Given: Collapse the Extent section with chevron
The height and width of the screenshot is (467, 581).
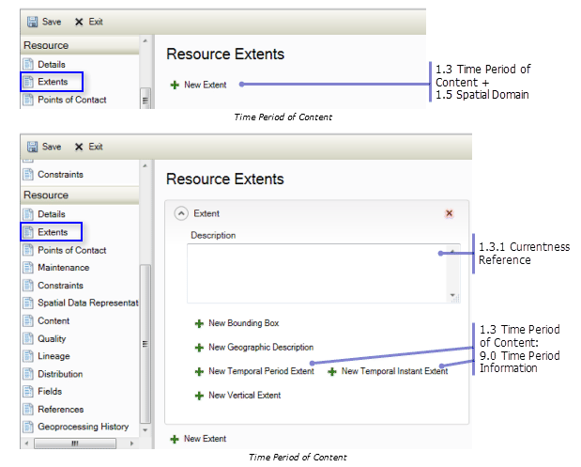Looking at the screenshot, I should tap(181, 213).
